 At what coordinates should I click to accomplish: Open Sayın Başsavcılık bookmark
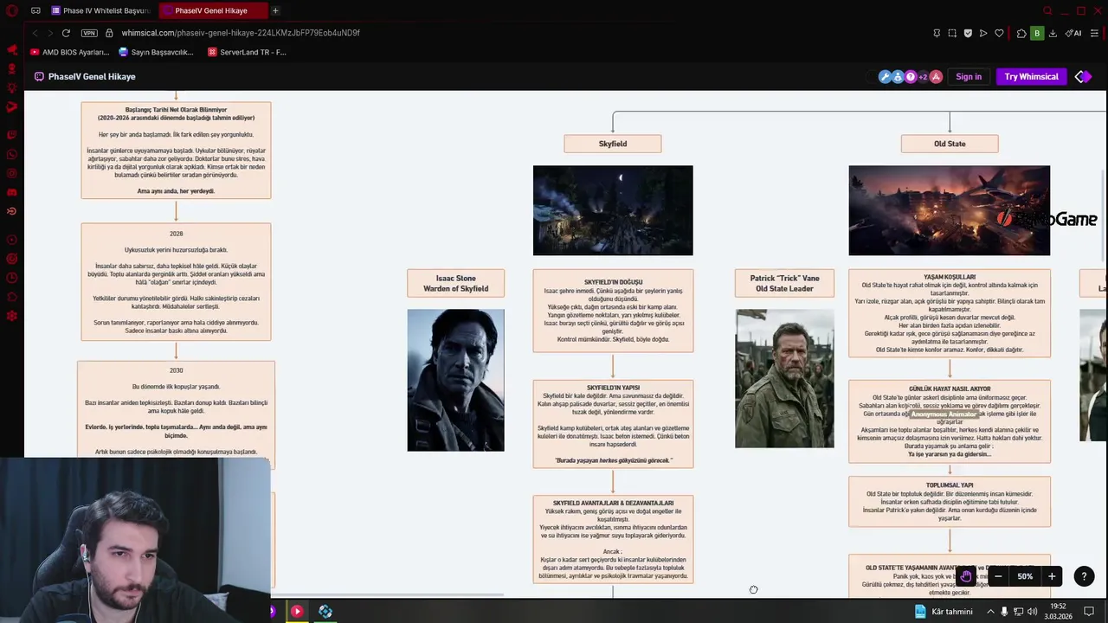pos(156,52)
